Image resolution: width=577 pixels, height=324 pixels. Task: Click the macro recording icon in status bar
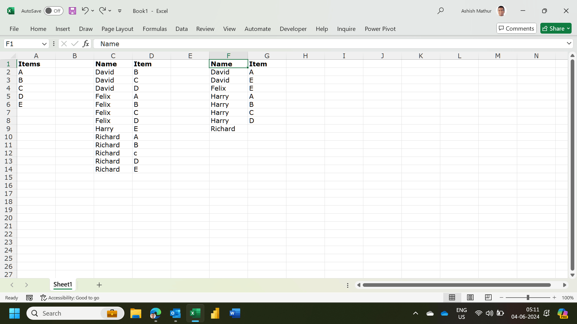tap(29, 298)
